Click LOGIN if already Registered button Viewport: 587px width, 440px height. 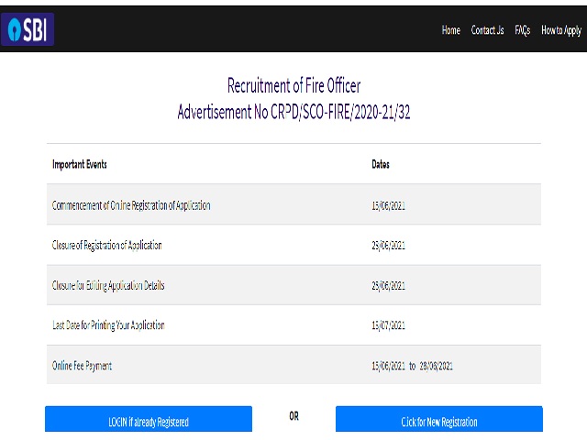pos(149,419)
